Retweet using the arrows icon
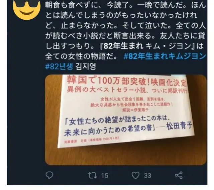Image resolution: width=214 pixels, height=190 pixels. (x=92, y=175)
